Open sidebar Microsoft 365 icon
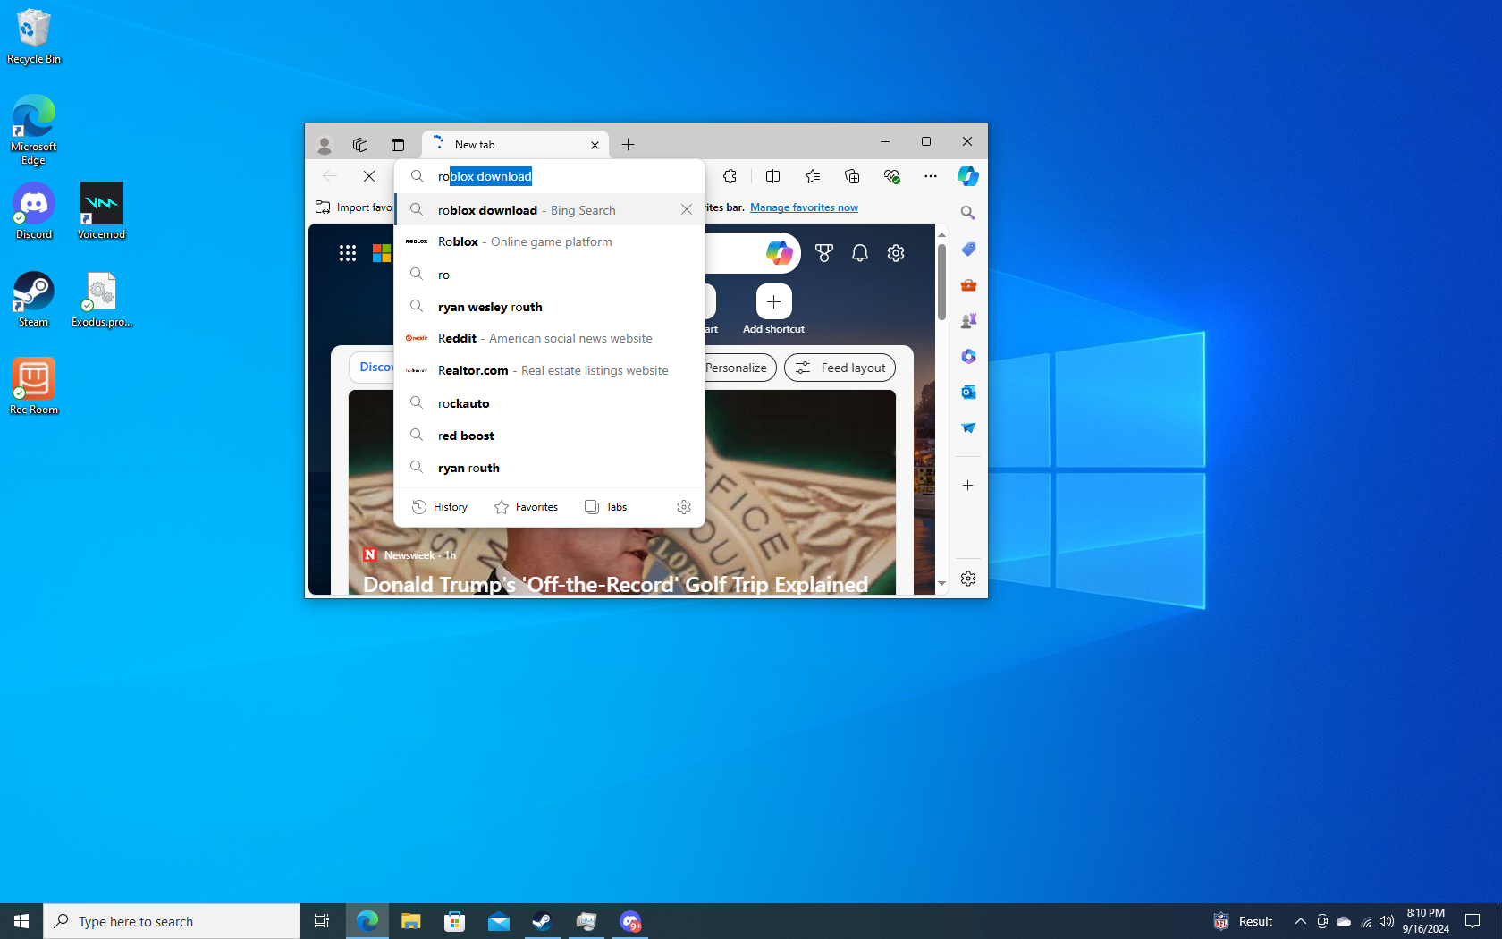Screen dimensions: 1502x939 (x=967, y=356)
